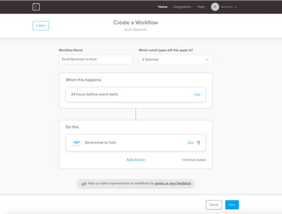This screenshot has width=282, height=214.
Task: Click the 'Create a Workflow' heading
Action: point(136,23)
